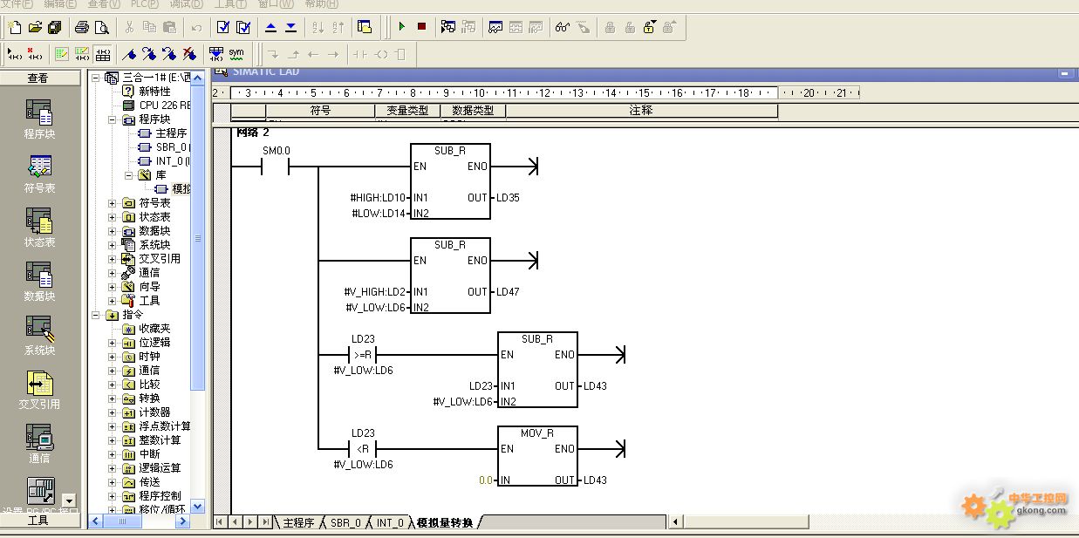This screenshot has height=538, width=1079.
Task: Collapse the 三合一1# project root node
Action: (95, 78)
